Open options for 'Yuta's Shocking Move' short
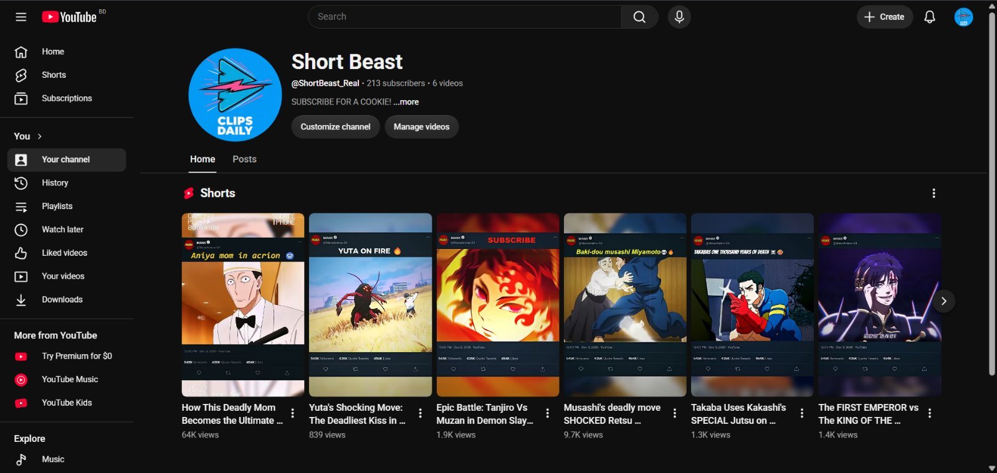 (x=420, y=413)
